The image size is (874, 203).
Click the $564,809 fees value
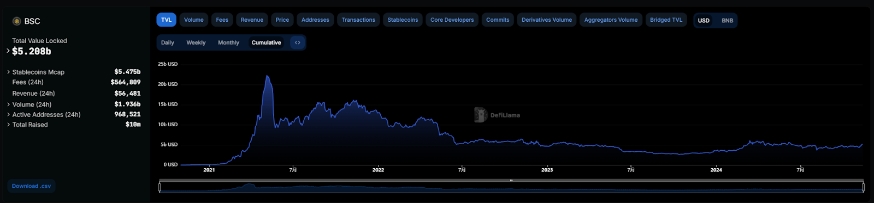[x=126, y=82]
